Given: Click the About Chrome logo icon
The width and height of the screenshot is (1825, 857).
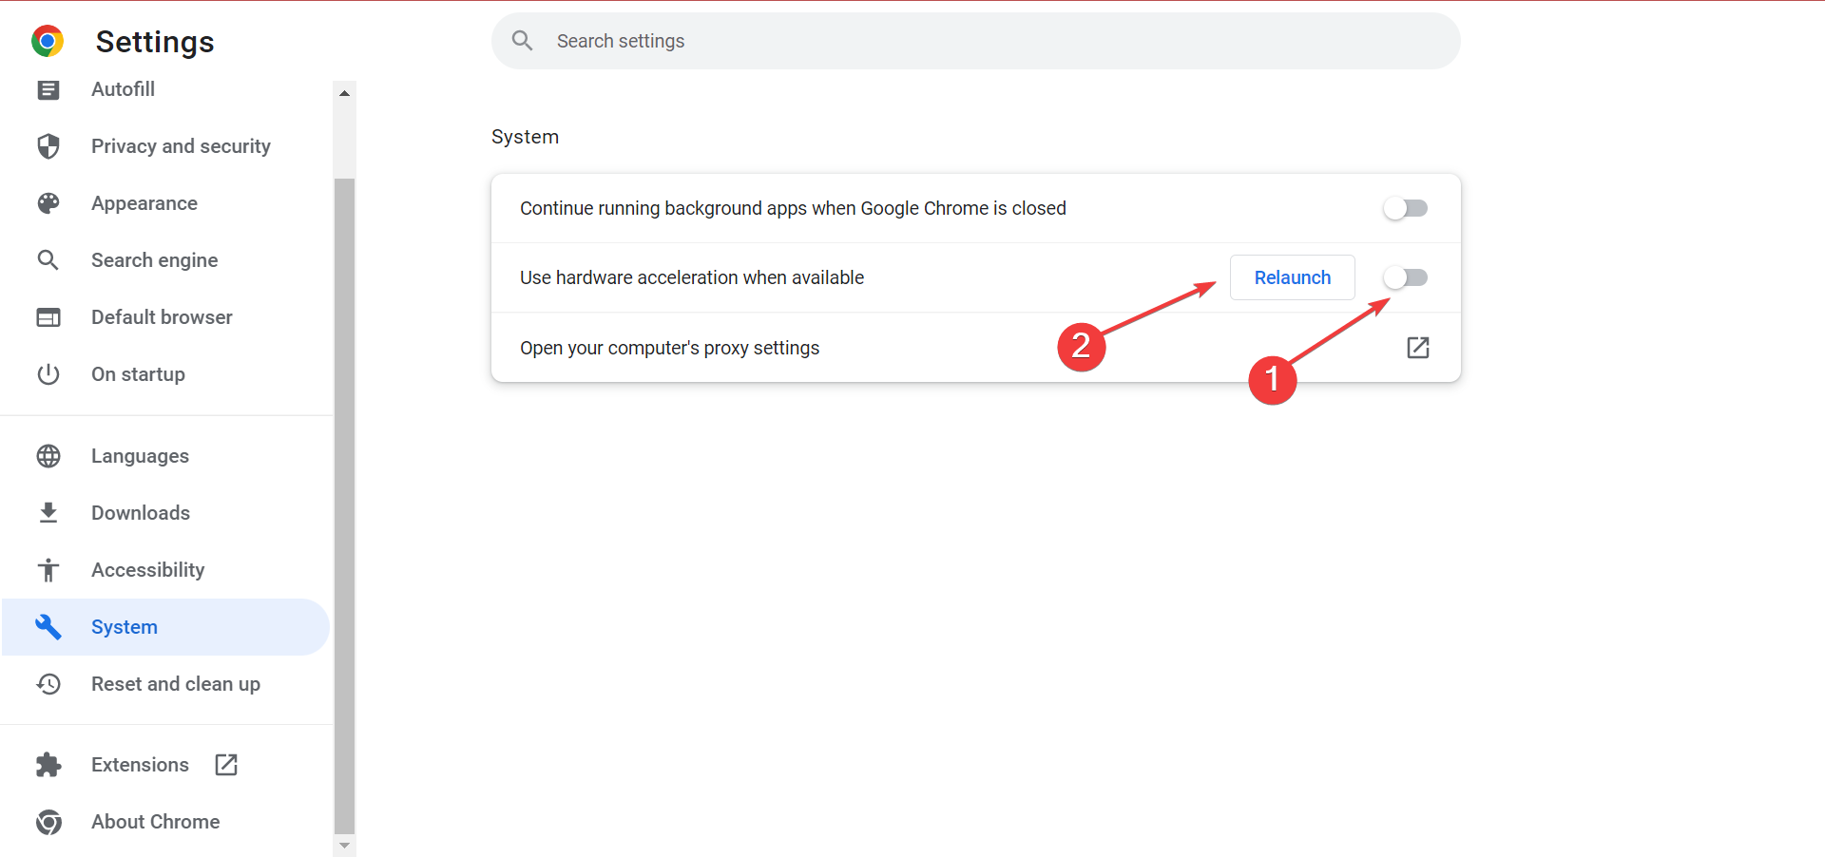Looking at the screenshot, I should click(48, 822).
